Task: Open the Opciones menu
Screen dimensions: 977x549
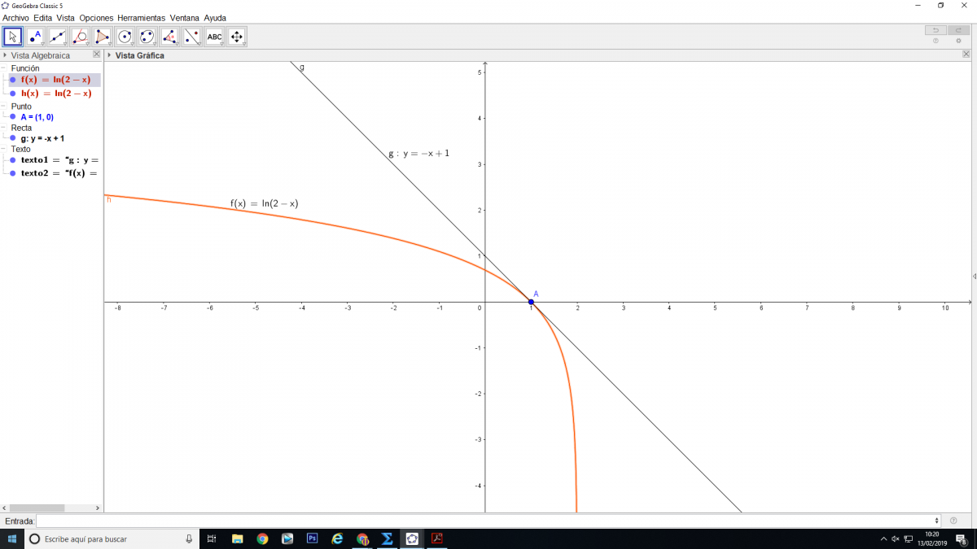Action: coord(96,18)
